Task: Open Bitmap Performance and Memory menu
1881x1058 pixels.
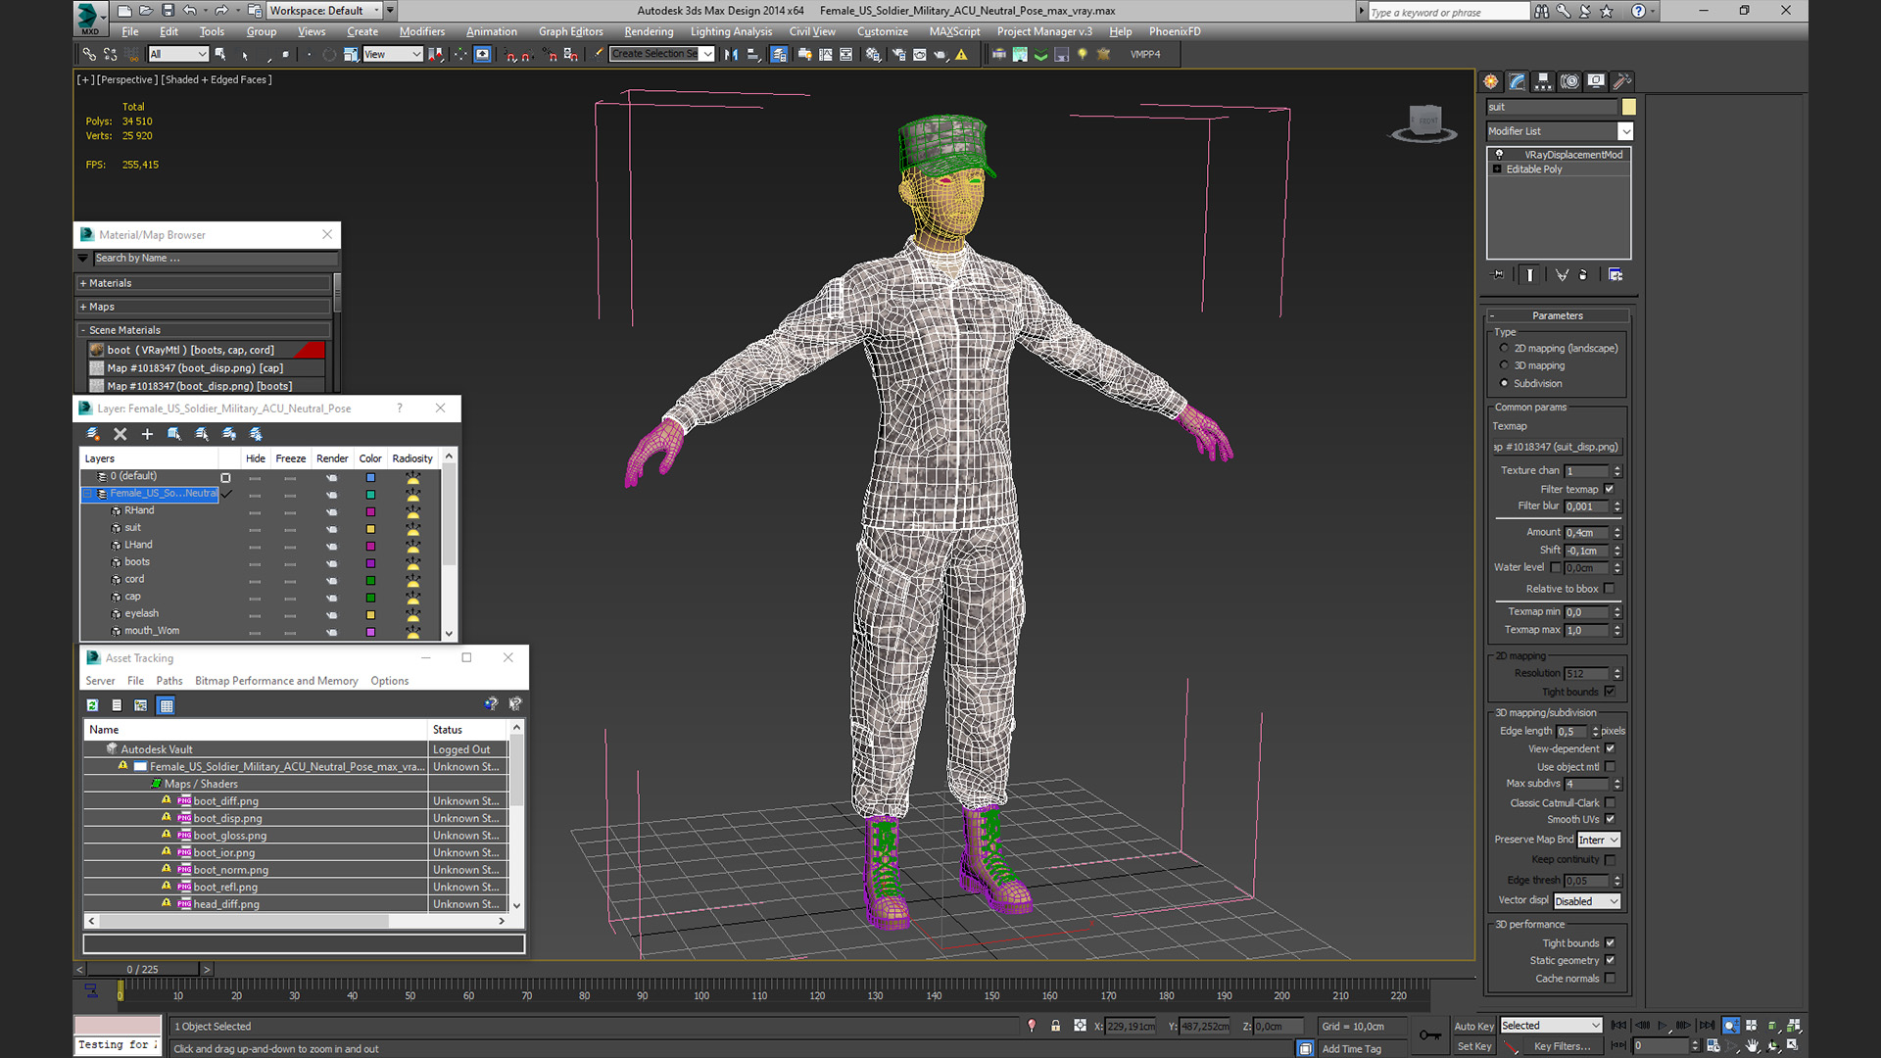Action: point(276,681)
